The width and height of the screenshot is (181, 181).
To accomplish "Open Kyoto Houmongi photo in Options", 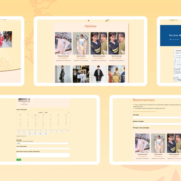I will (x=117, y=43).
